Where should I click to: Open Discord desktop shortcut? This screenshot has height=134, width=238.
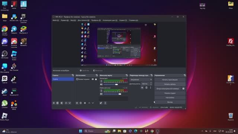(x=5, y=42)
